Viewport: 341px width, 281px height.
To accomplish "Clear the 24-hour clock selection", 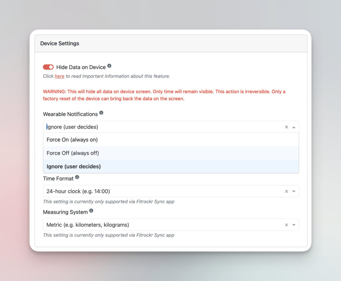I will point(286,191).
